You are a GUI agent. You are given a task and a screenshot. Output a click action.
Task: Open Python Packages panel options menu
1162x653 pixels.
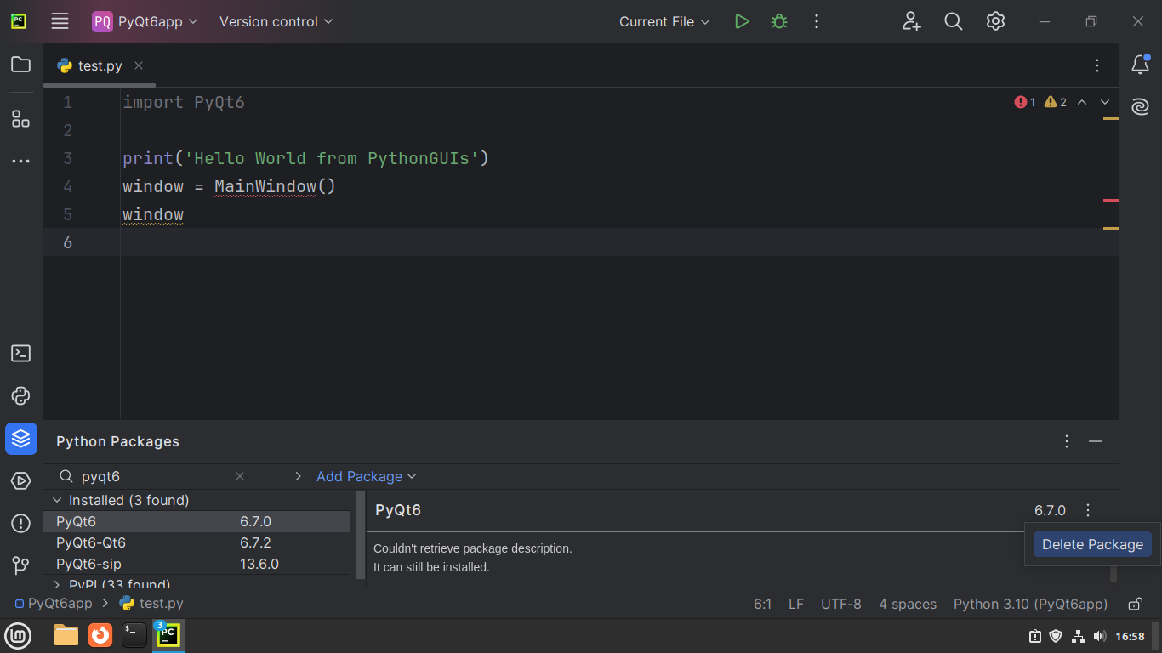(x=1067, y=441)
